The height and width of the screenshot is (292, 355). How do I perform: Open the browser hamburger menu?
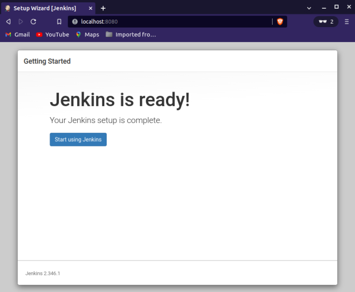(x=346, y=22)
